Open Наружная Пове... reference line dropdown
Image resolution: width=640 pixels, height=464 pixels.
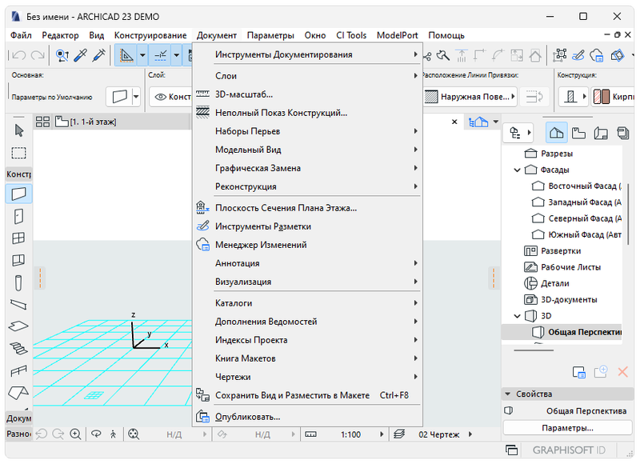[x=470, y=97]
